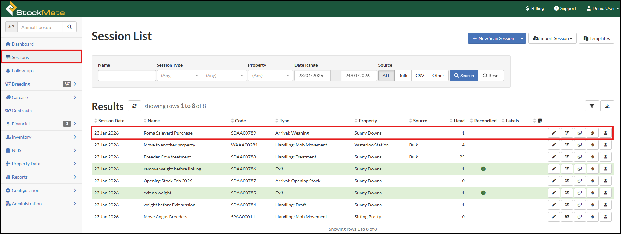Image resolution: width=621 pixels, height=234 pixels.
Task: Click the Animal Lookup magnifier button
Action: (70, 27)
